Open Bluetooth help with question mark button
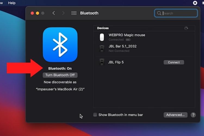204x136 pixels. pyautogui.click(x=193, y=115)
